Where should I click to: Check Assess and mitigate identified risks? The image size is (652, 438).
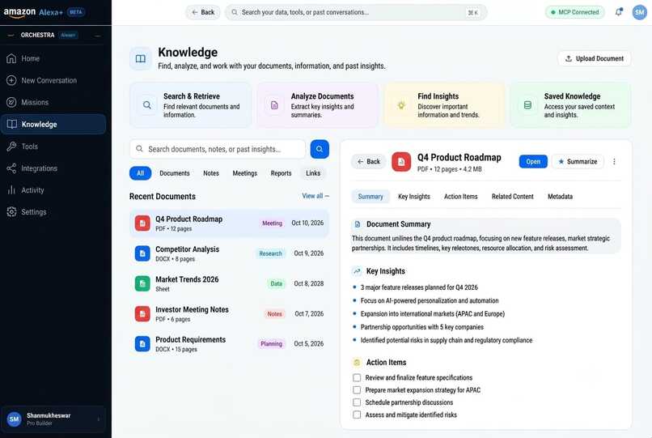(357, 415)
